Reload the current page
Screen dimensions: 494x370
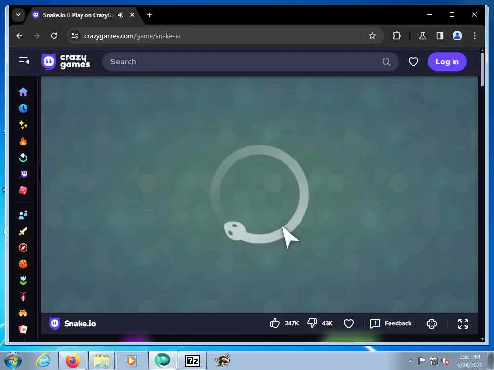tap(54, 36)
